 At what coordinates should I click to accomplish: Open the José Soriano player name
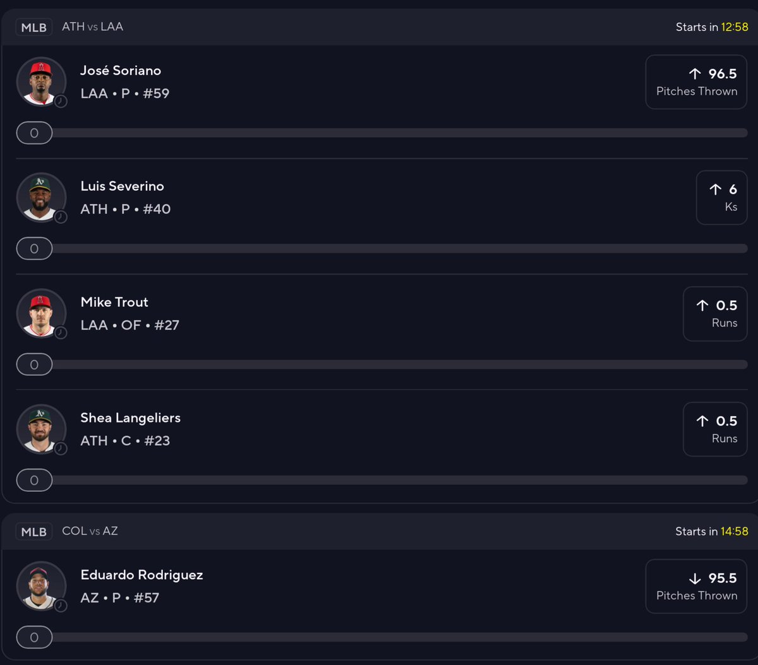(x=121, y=71)
